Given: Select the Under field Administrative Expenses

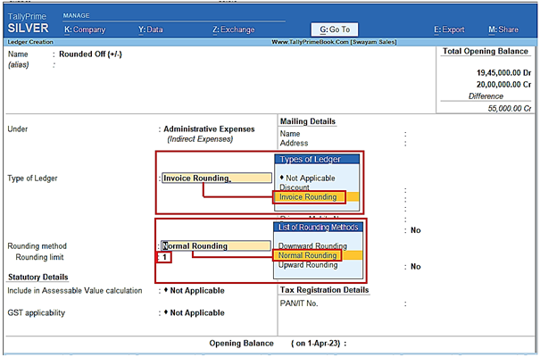Looking at the screenshot, I should [209, 129].
